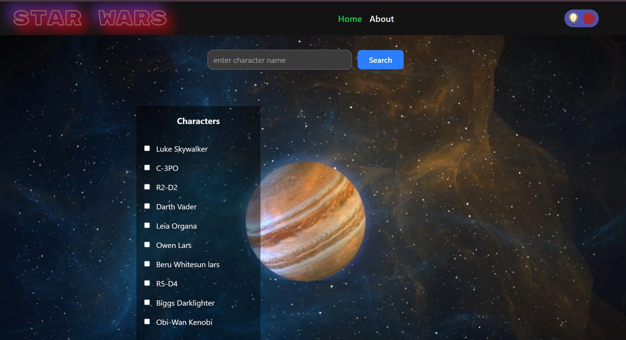The image size is (626, 340).
Task: Click the C-3PO name label
Action: [167, 168]
